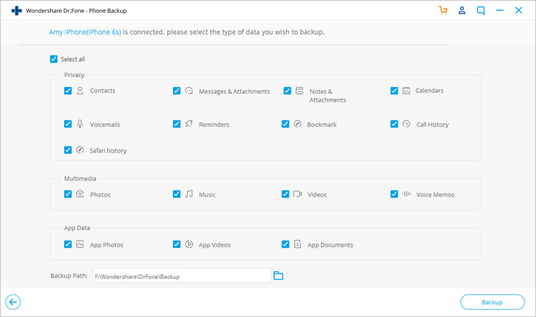Uncheck Messages & Attachments checkbox
The width and height of the screenshot is (536, 317).
coord(176,91)
